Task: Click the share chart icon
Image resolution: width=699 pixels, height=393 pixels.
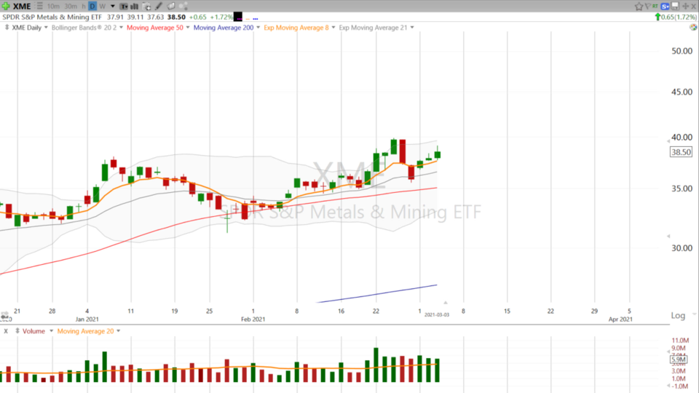Action: point(183,7)
